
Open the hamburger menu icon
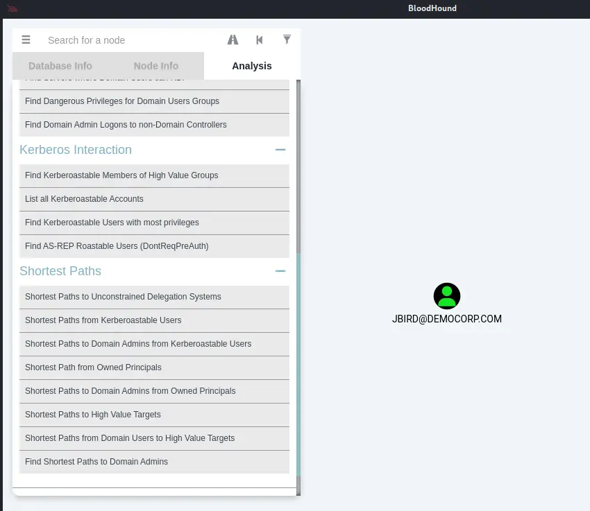pos(26,40)
